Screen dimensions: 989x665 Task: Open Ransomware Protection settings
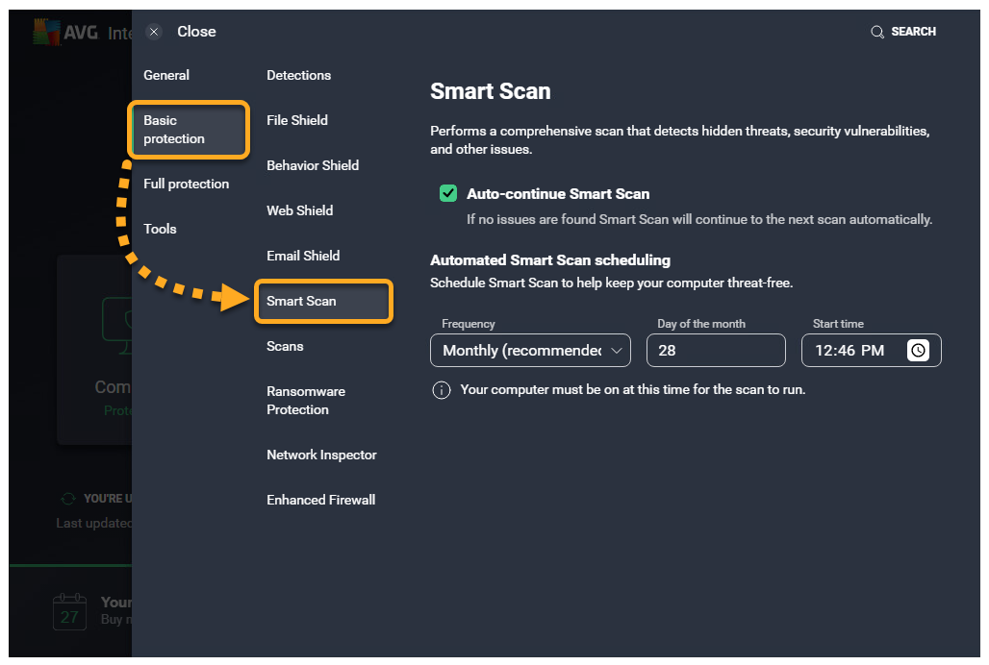coord(306,401)
